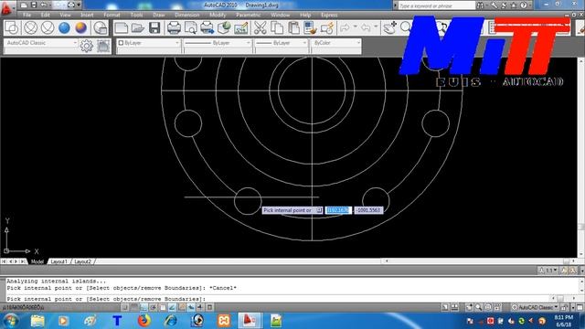Open Plot Preview icon
Screen dimensions: 585x329
coord(191,28)
